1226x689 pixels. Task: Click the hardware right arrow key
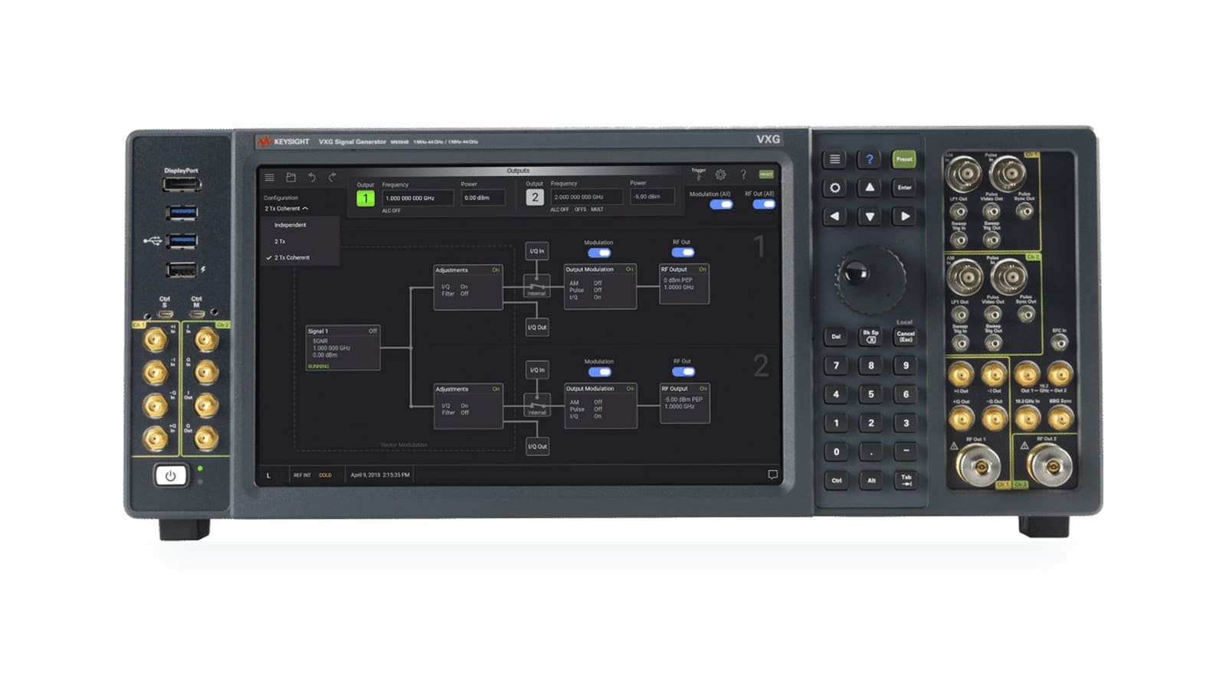(905, 217)
